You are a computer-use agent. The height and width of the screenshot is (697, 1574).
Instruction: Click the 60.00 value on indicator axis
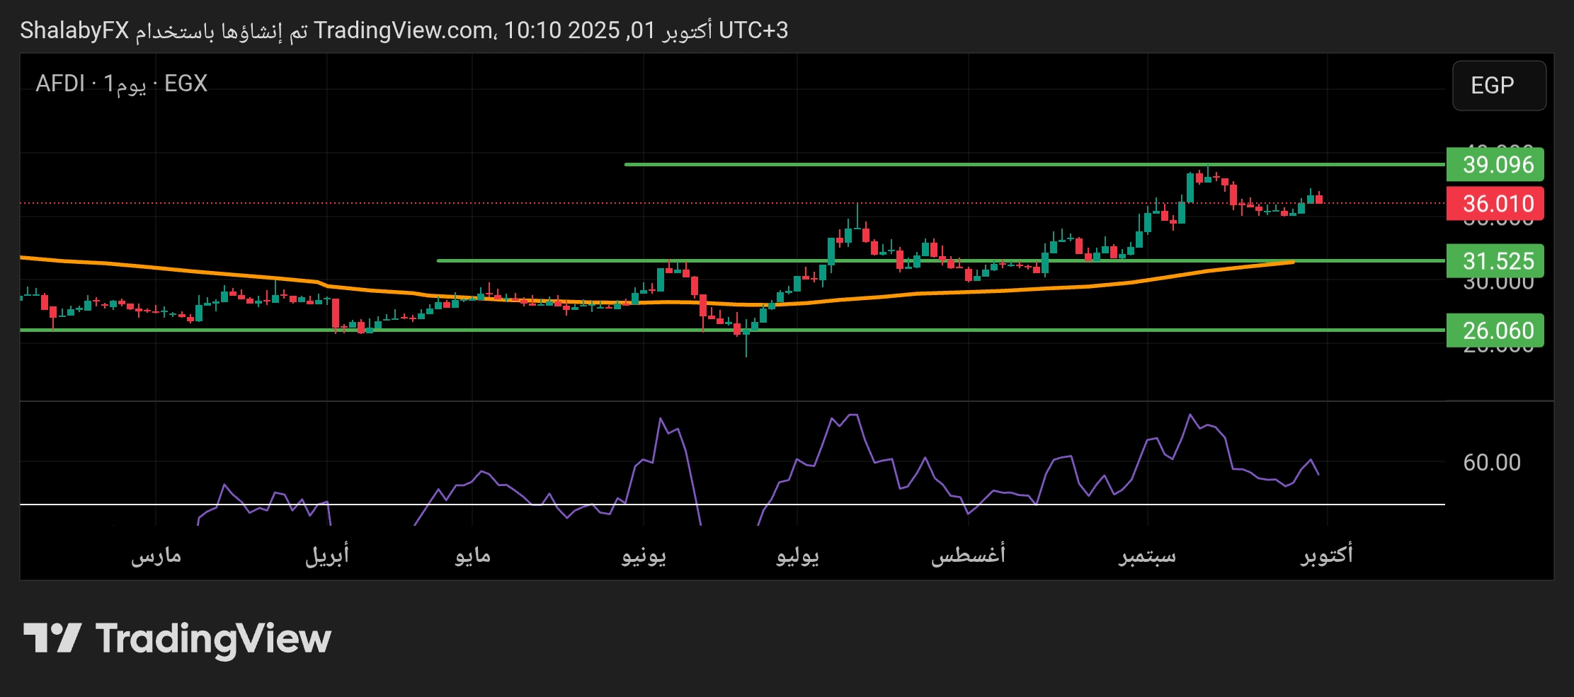[x=1491, y=463]
